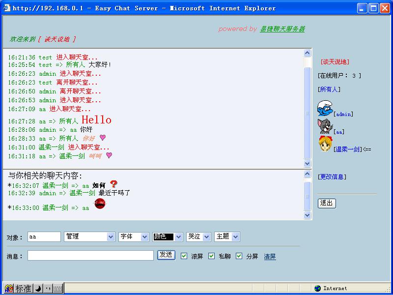The width and height of the screenshot is (393, 295).
Task: Click main chat scrollbar up arrow
Action: click(x=308, y=53)
